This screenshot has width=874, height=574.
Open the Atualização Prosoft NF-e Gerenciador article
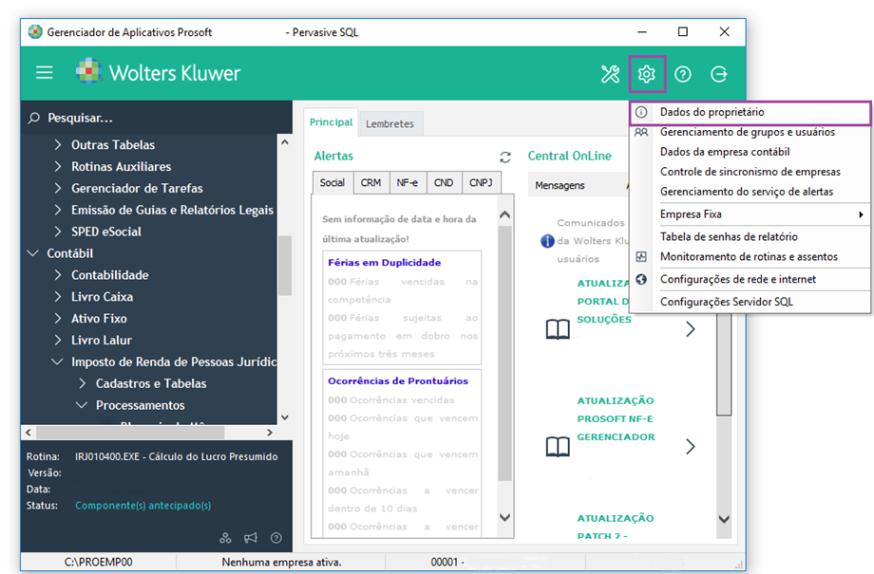tap(616, 418)
